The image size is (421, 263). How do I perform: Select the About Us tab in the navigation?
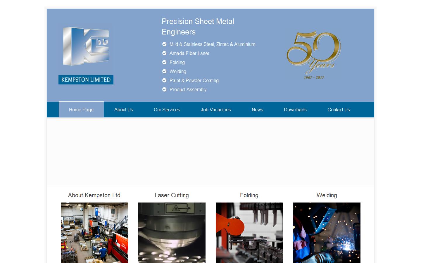pyautogui.click(x=124, y=110)
